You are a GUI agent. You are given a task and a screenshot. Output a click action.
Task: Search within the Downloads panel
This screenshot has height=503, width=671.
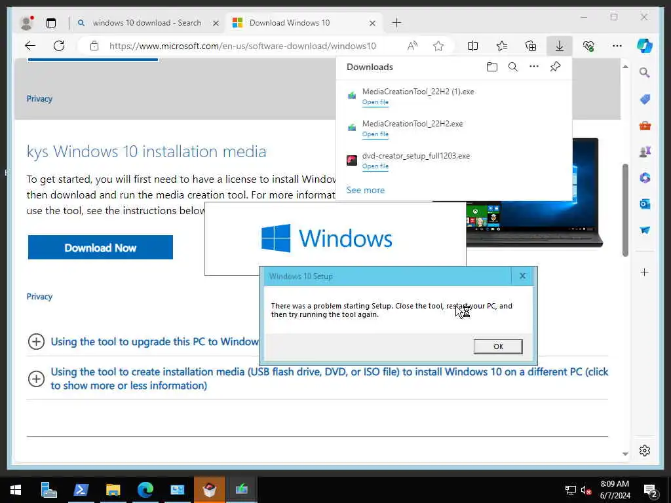tap(512, 67)
